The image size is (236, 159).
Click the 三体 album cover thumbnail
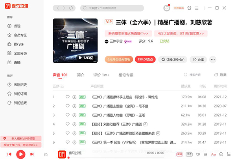[x=75, y=41]
